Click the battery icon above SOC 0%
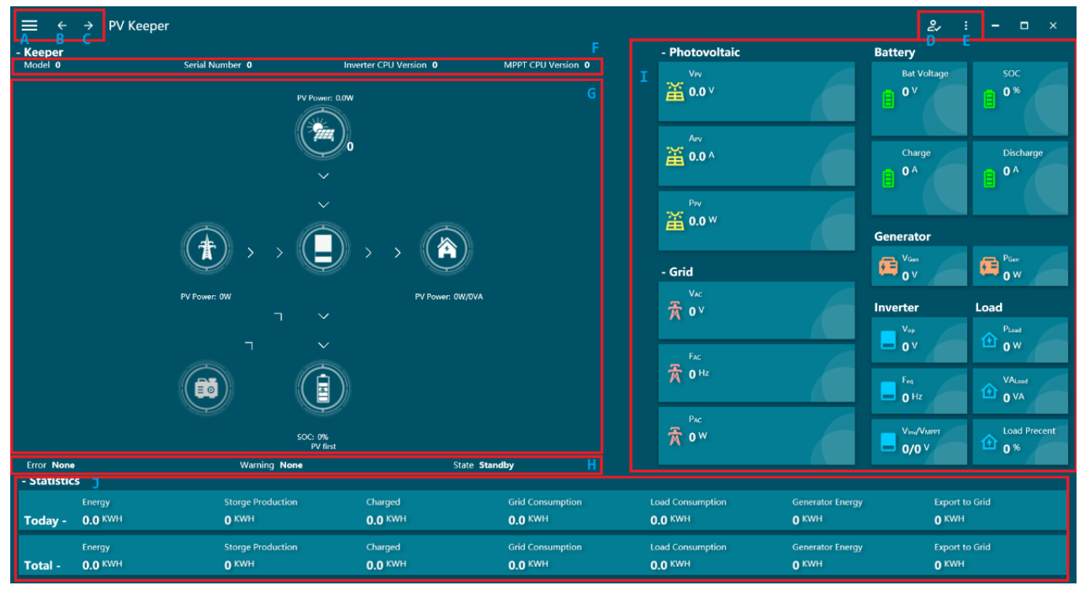The width and height of the screenshot is (1086, 596). (323, 388)
